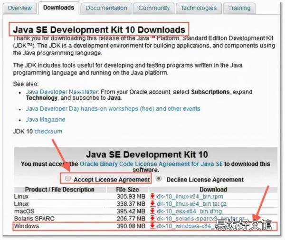Open Java Developer Day workshops link

tap(113, 109)
